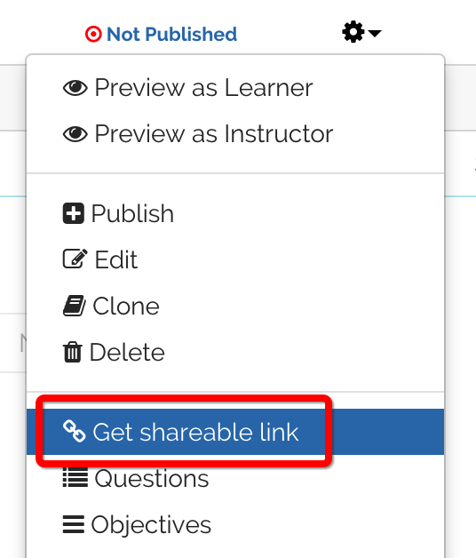Click the eye icon beside Preview as Instructor
Image resolution: width=476 pixels, height=558 pixels.
pos(75,134)
